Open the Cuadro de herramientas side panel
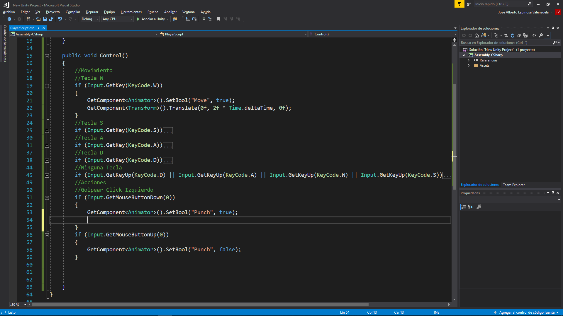This screenshot has height=316, width=563. pyautogui.click(x=5, y=43)
